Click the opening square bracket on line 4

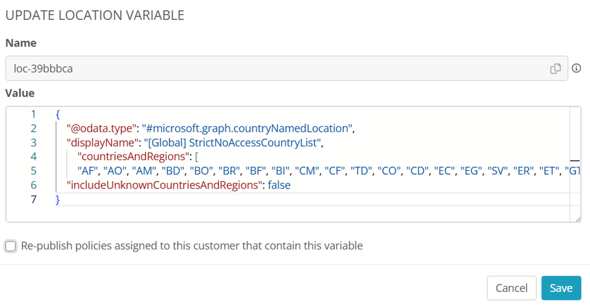pos(197,156)
